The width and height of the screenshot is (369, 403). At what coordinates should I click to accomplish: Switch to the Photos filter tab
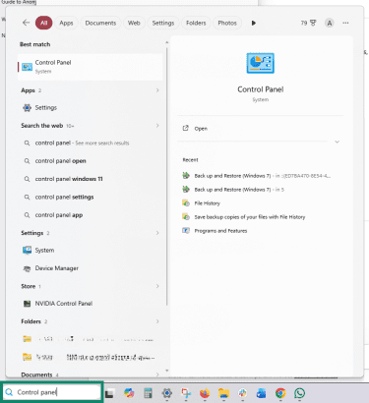(227, 23)
